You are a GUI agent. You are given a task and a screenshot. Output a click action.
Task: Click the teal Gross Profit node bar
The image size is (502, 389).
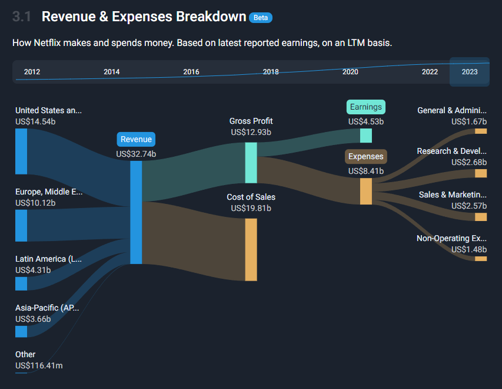pos(251,163)
